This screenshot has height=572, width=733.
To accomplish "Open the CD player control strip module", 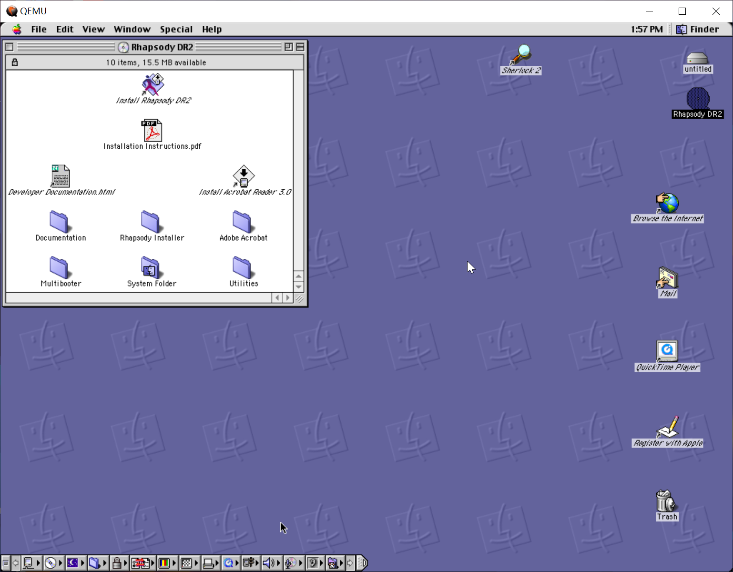I will [x=53, y=563].
